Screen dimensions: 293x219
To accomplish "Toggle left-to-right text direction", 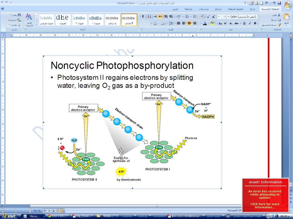I will tap(155, 17).
